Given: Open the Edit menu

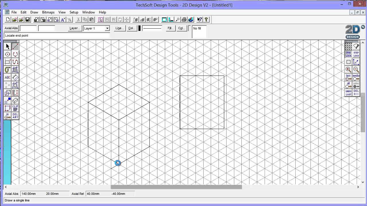Looking at the screenshot, I should [24, 12].
